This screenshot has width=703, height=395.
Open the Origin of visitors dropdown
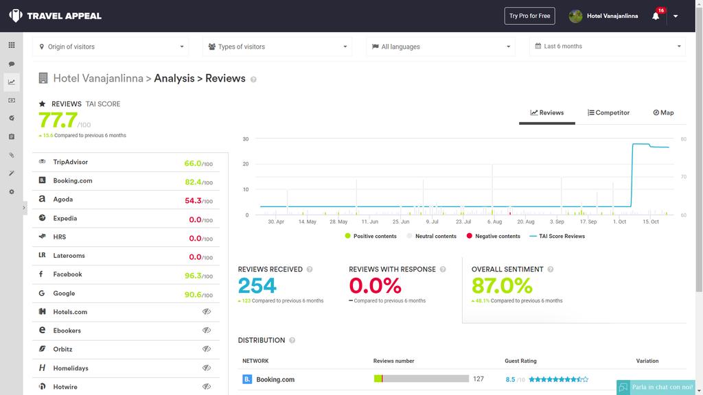point(111,47)
